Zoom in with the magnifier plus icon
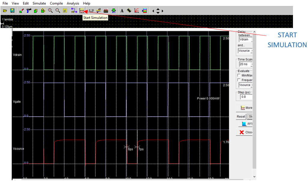Viewport: 308px width, 181px height. pyautogui.click(x=50, y=11)
